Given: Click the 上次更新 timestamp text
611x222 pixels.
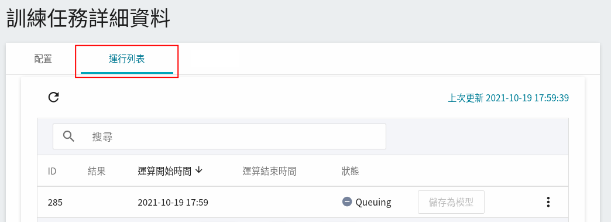Looking at the screenshot, I should point(509,98).
